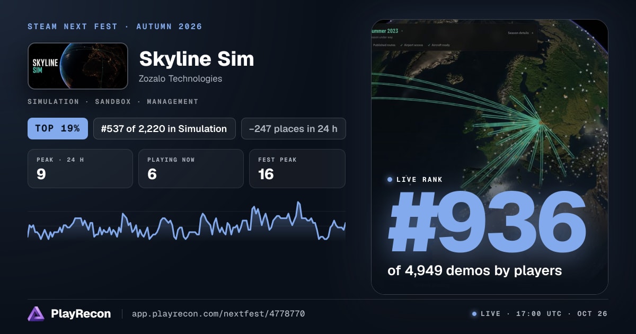Image resolution: width=636 pixels, height=334 pixels.
Task: Click the route hub airport on the globe
Action: [541, 122]
